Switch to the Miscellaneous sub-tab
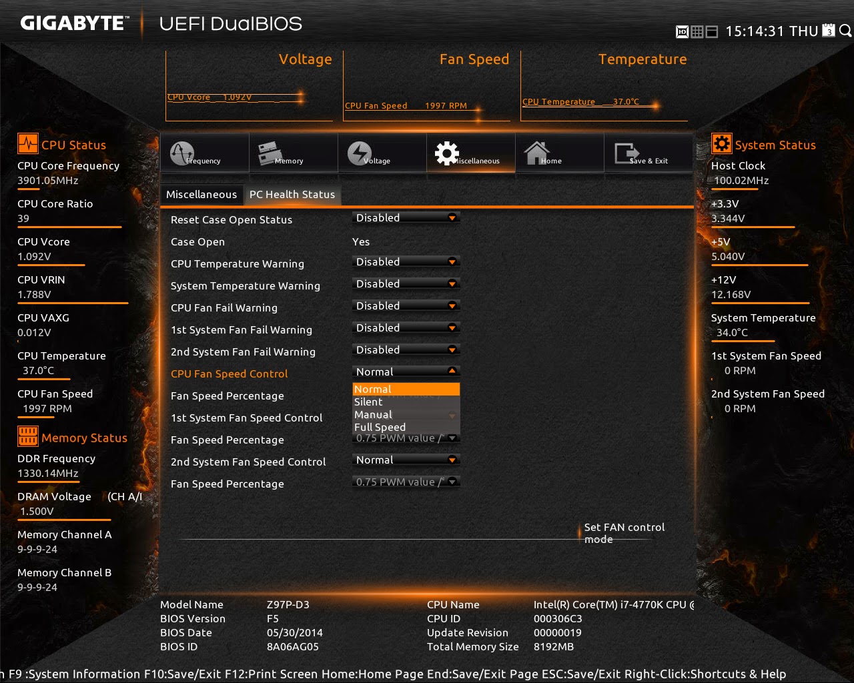854x683 pixels. pos(201,194)
